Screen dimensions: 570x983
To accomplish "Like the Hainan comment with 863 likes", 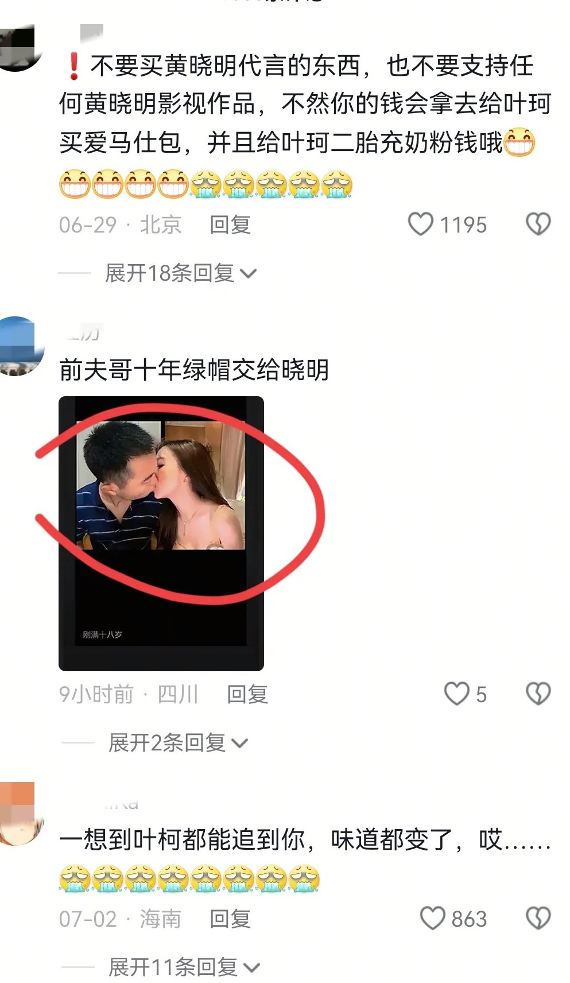I will [x=432, y=918].
